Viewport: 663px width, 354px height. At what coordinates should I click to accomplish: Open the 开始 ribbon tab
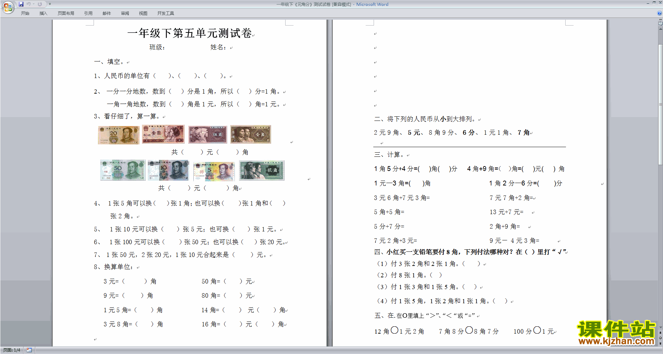(x=25, y=13)
